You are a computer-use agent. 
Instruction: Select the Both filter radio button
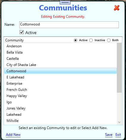109,40
